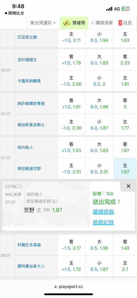The width and height of the screenshot is (137, 298).
Task: Tap the 即時比分 back arrow
Action: click(6, 13)
